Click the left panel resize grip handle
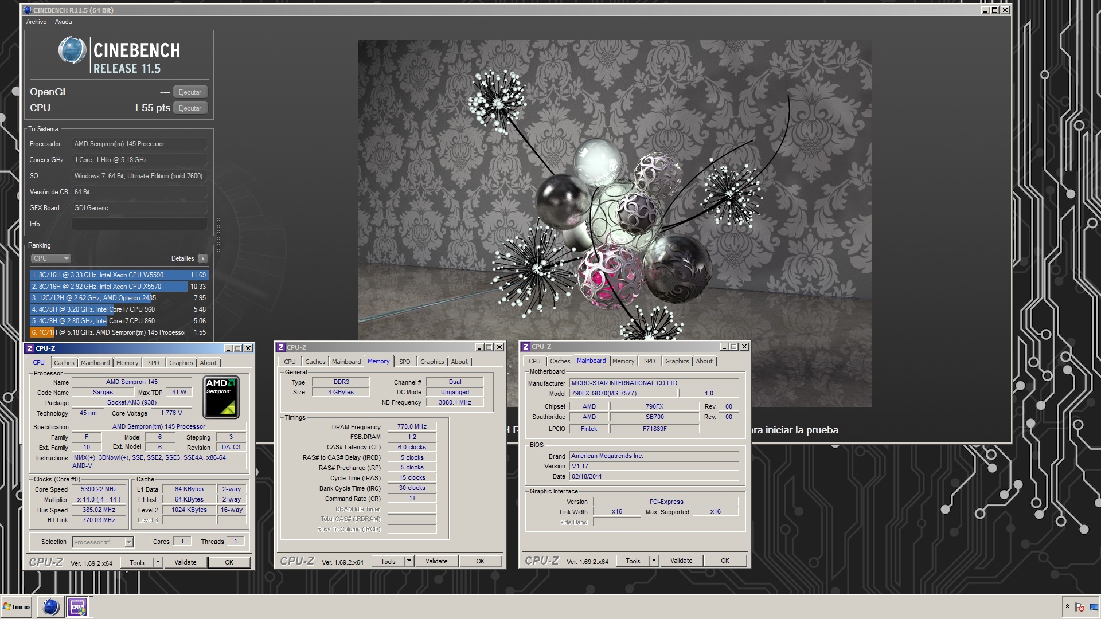The width and height of the screenshot is (1101, 619). click(218, 234)
